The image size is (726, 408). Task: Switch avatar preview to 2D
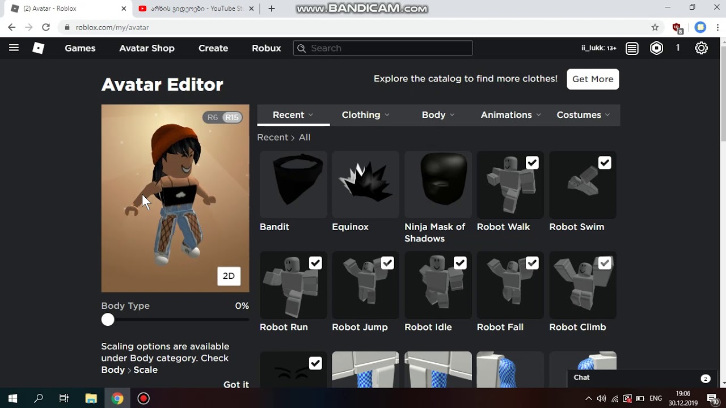[x=229, y=276]
